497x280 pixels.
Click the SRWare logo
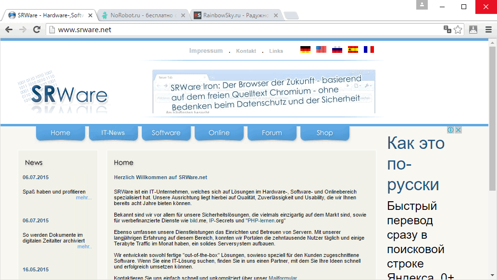[63, 93]
